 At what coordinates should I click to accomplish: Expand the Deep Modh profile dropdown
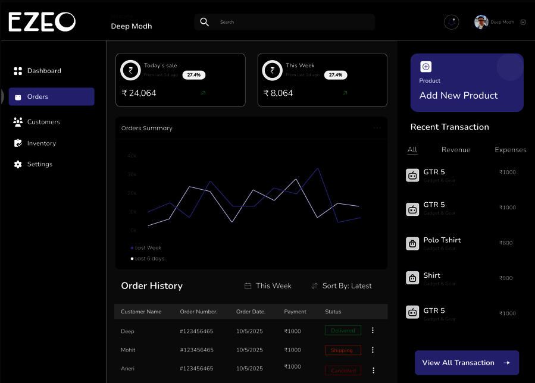pyautogui.click(x=523, y=22)
